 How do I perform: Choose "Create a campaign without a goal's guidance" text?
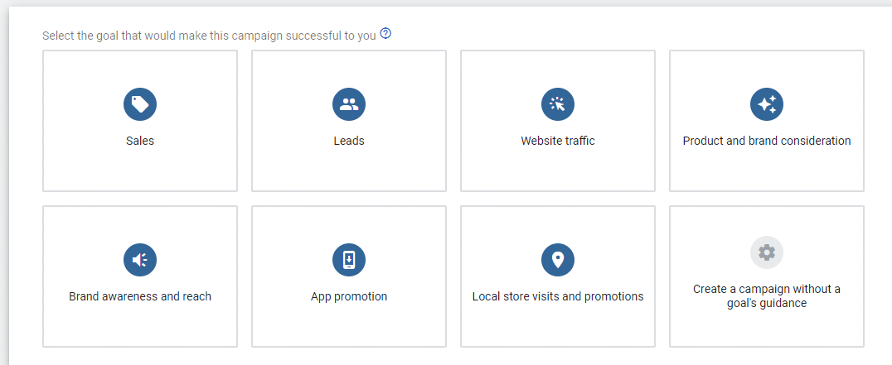tap(767, 296)
